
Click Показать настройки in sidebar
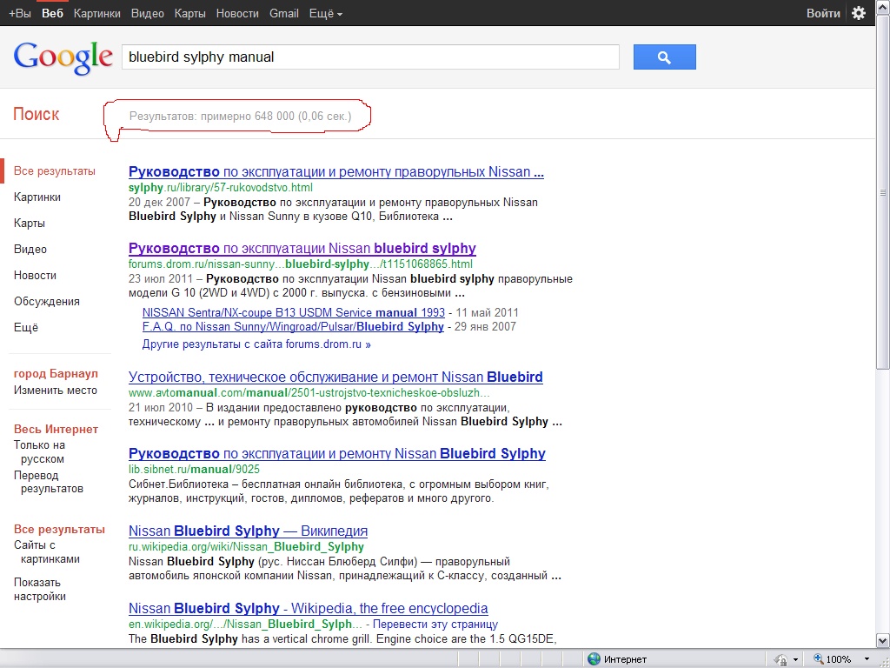tap(40, 590)
